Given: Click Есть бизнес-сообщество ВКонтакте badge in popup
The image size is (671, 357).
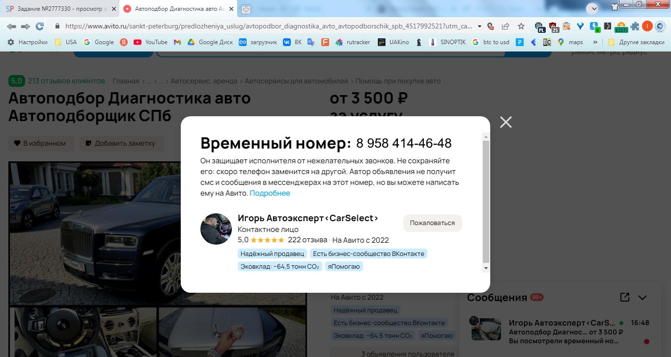Looking at the screenshot, I should (x=368, y=254).
